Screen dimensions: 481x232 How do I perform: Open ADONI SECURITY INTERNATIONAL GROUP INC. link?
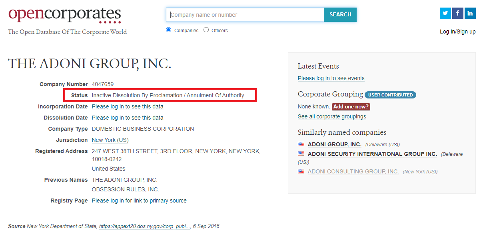point(372,154)
